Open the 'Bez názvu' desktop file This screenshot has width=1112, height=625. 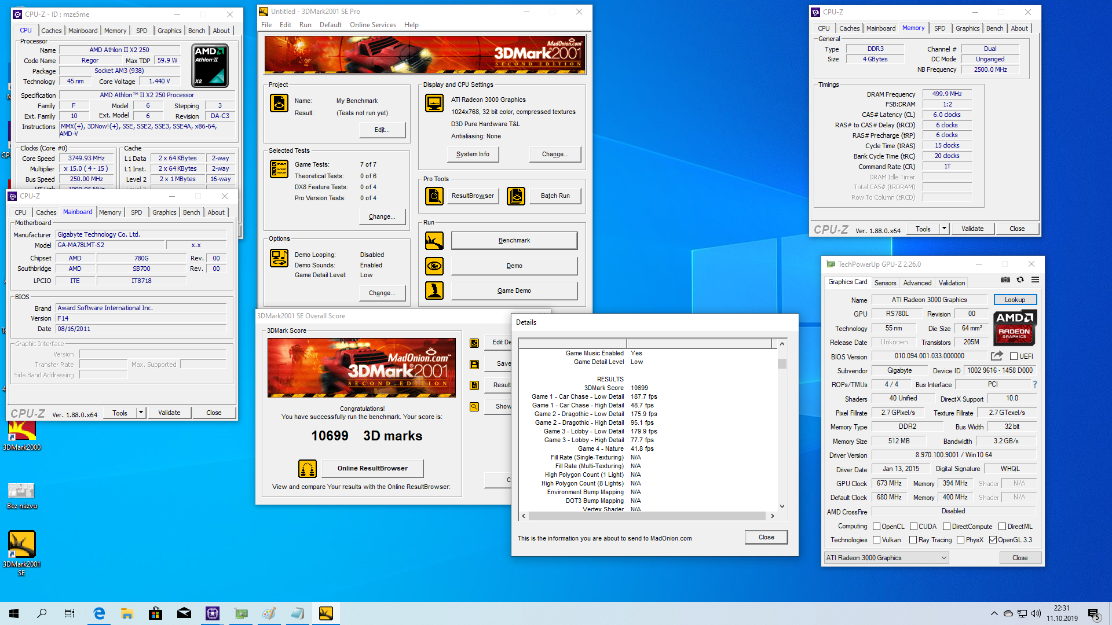tap(22, 495)
